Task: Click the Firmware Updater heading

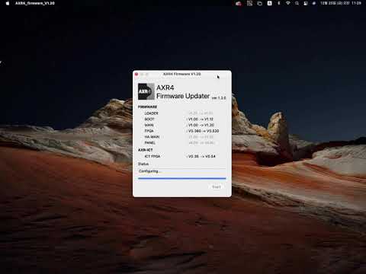Action: [183, 96]
